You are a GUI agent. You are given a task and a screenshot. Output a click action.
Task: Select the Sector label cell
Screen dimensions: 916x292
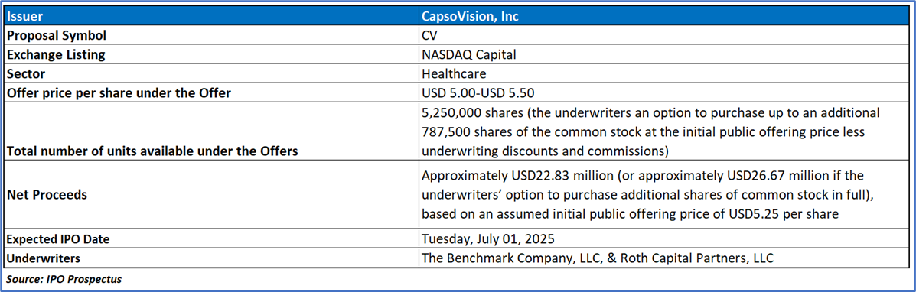click(211, 74)
